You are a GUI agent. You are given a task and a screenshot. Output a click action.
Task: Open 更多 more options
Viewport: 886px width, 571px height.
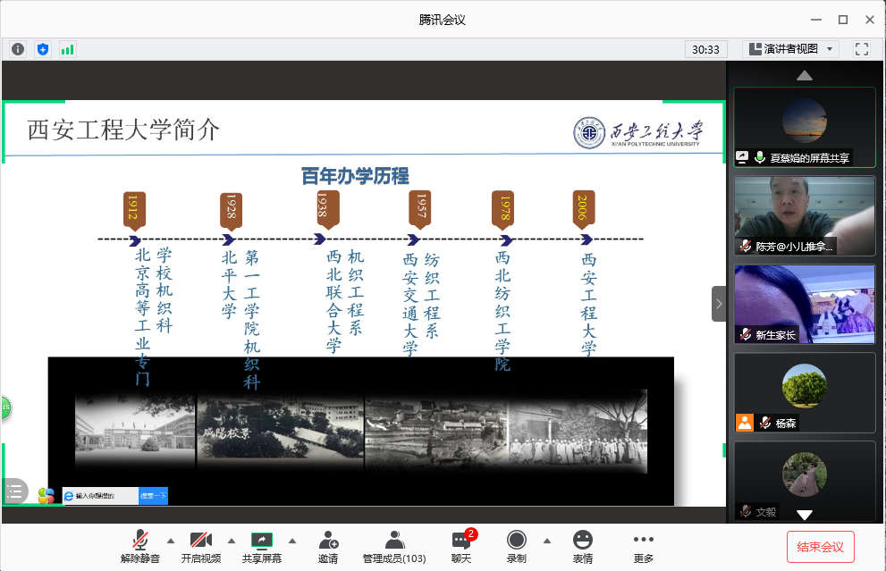[x=644, y=546]
